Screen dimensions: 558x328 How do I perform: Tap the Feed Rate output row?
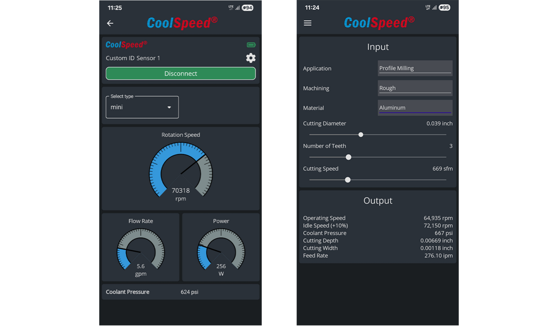point(378,255)
